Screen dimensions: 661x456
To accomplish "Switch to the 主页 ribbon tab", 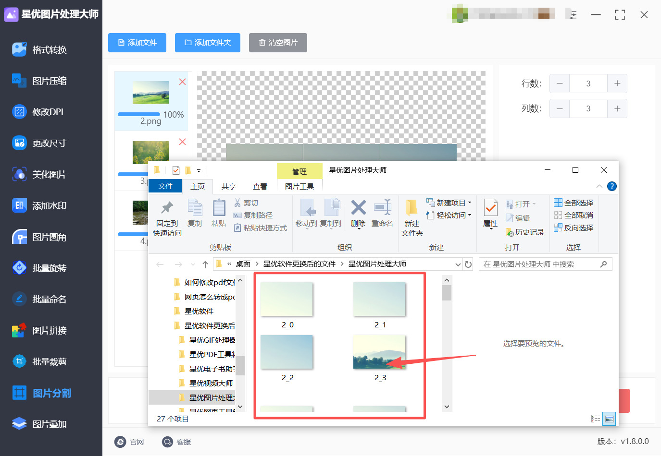I will pyautogui.click(x=198, y=186).
